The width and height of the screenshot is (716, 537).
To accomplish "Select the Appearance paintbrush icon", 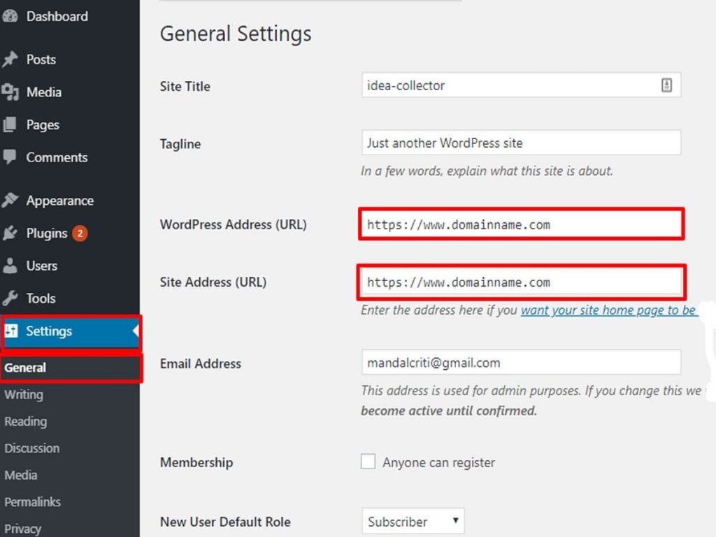I will click(13, 201).
